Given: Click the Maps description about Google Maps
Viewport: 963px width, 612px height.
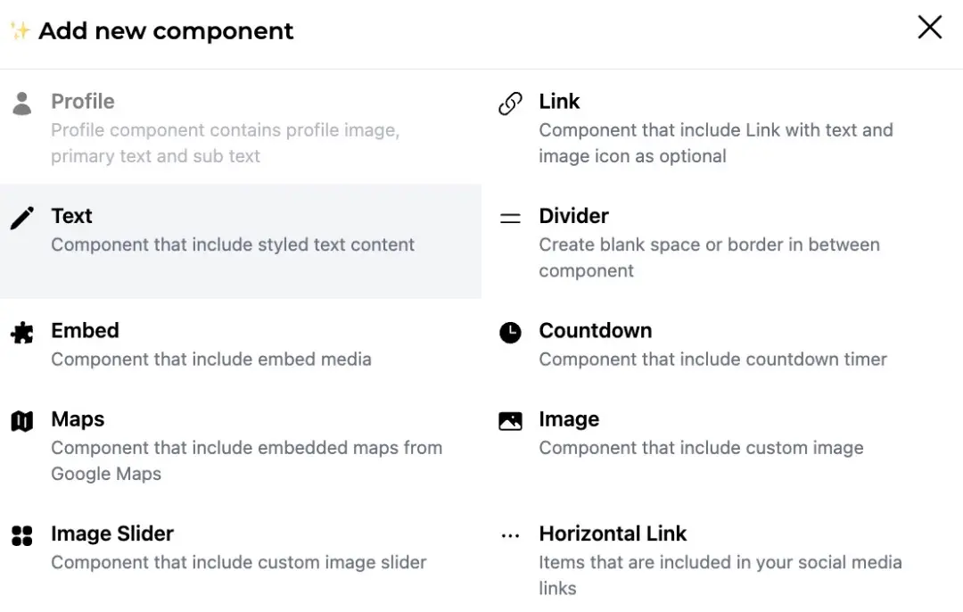Looking at the screenshot, I should pyautogui.click(x=246, y=461).
